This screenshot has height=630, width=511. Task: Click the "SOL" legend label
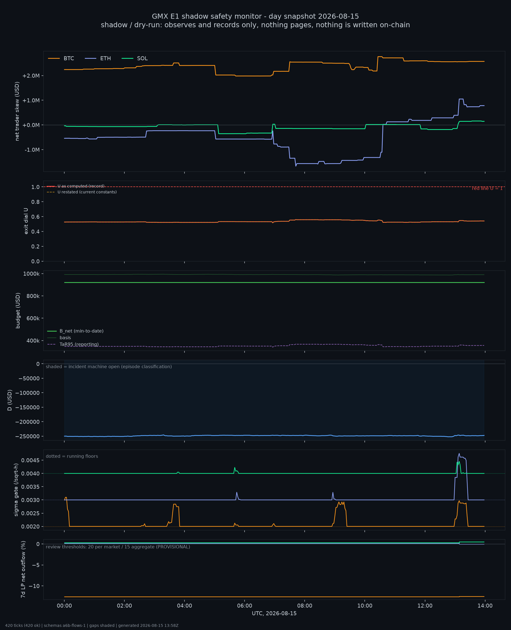(142, 58)
